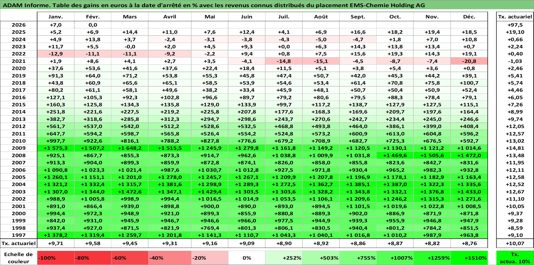Select the -40% color scale swatch
Image resolution: width=534 pixels, height=265 pixels.
point(170,258)
